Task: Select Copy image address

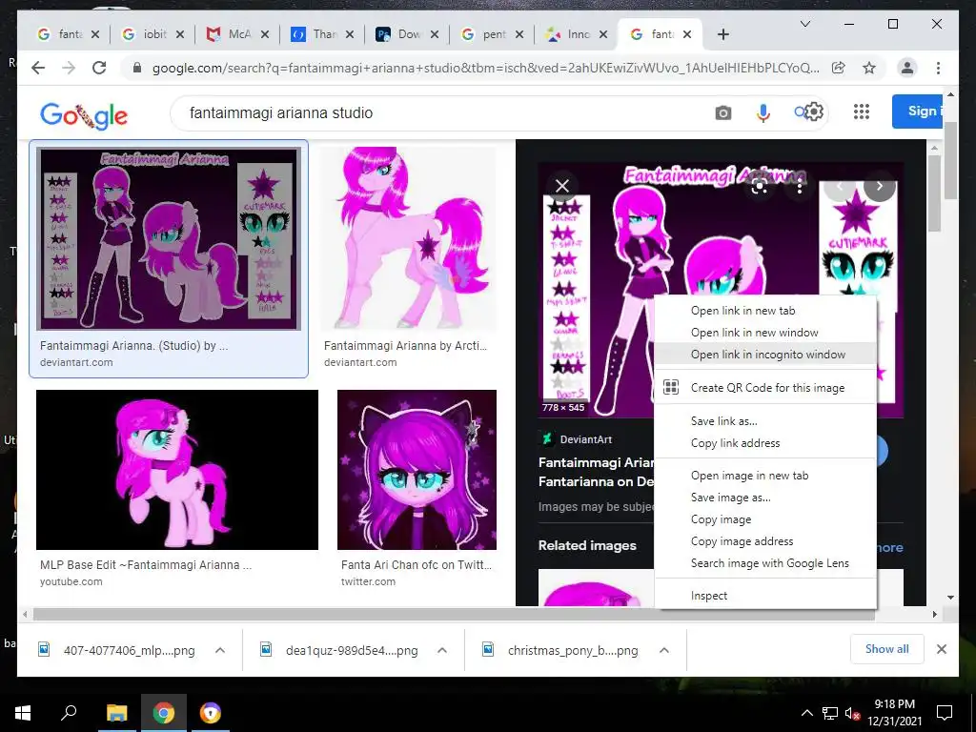Action: (x=765, y=541)
